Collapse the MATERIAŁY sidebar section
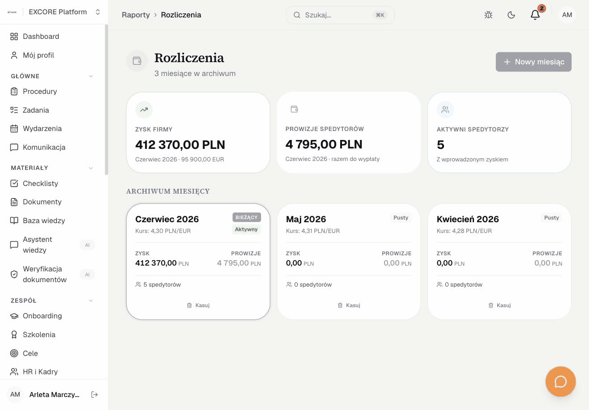589x410 pixels. [x=91, y=168]
